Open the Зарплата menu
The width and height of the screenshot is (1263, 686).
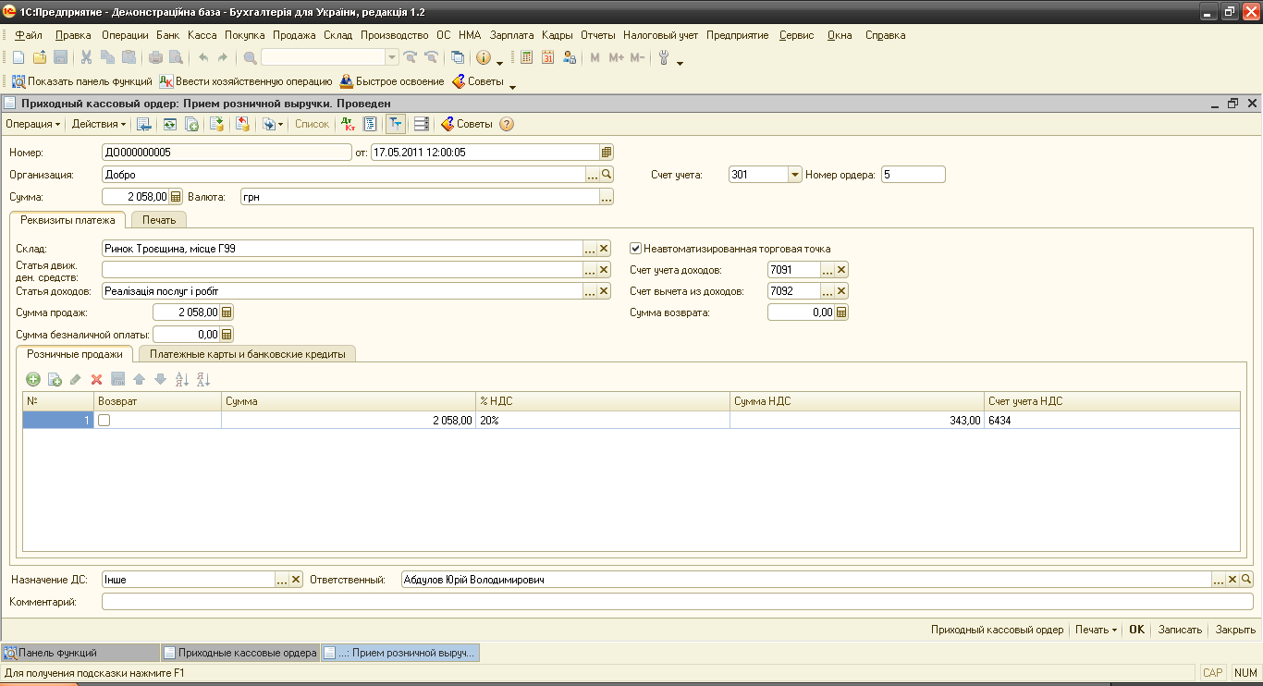pyautogui.click(x=512, y=35)
